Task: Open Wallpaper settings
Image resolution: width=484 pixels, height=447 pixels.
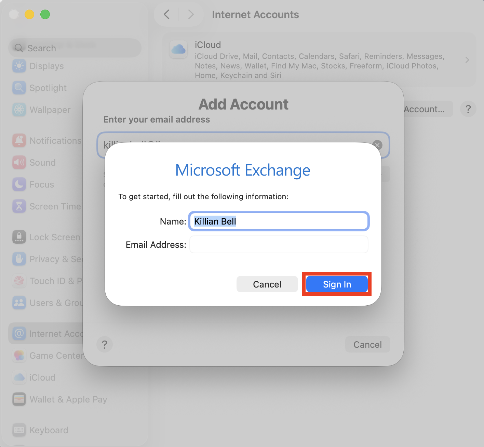Action: (50, 110)
